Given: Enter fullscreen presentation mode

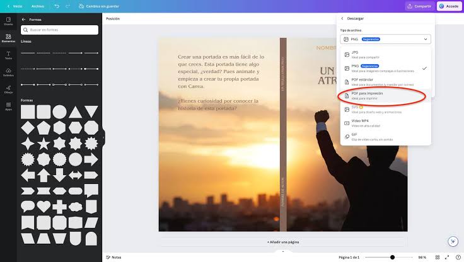Looking at the screenshot, I should click(x=447, y=257).
